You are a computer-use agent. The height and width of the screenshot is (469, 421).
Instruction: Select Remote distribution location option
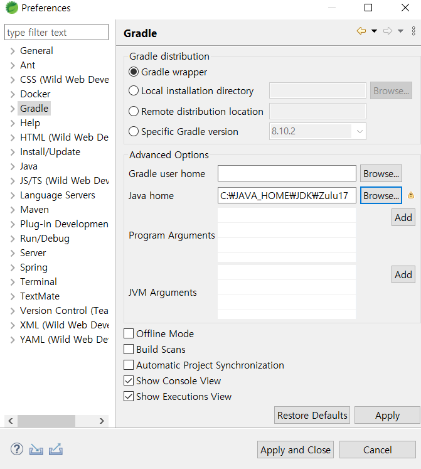tap(134, 111)
